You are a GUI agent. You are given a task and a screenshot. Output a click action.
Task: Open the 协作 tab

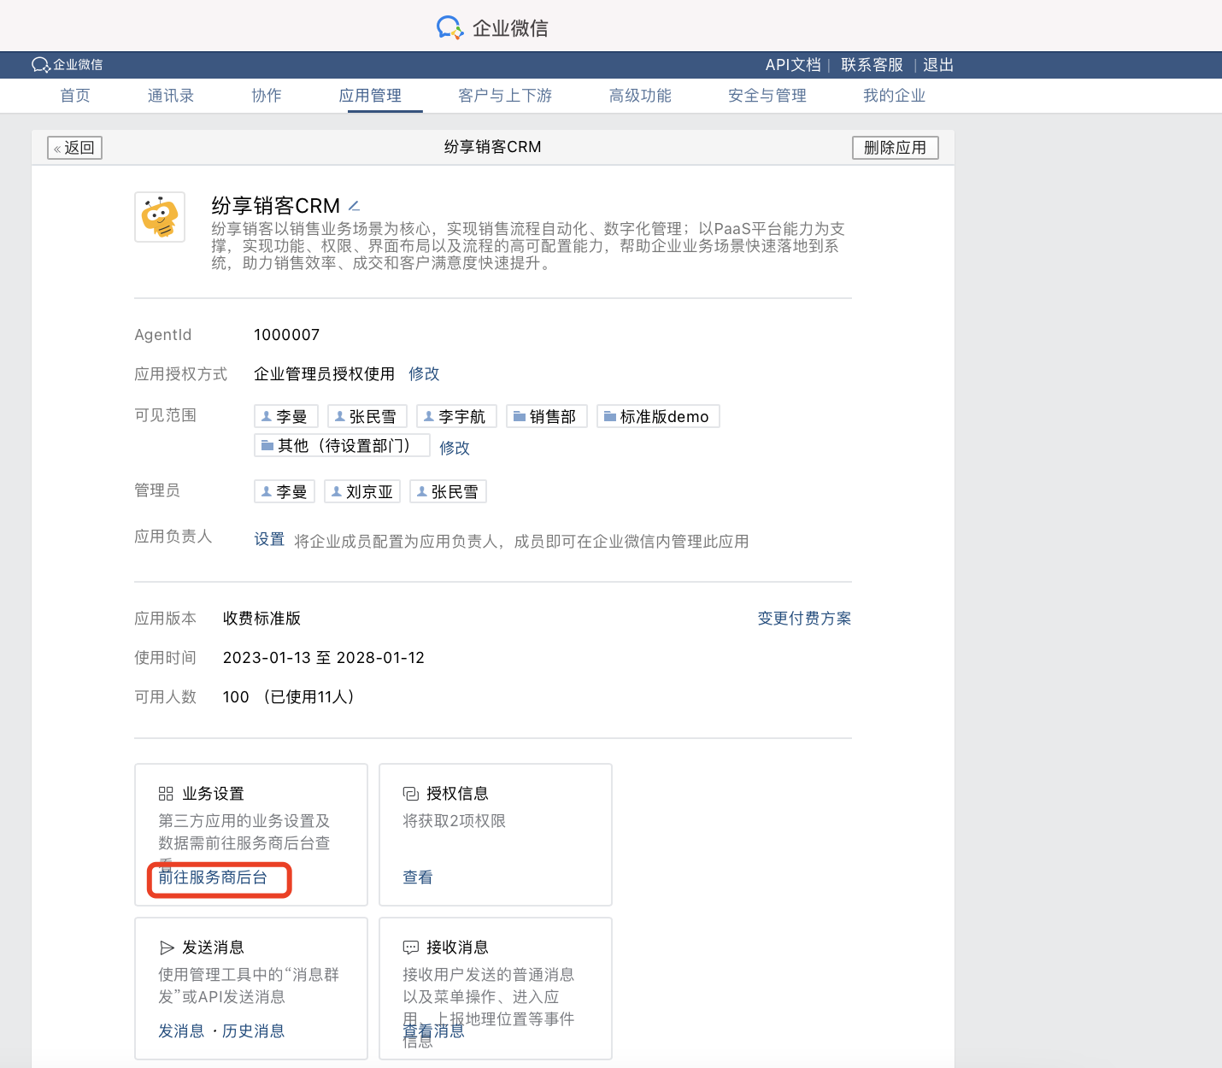267,96
